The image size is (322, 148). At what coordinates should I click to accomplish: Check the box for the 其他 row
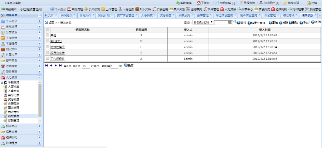point(48,35)
